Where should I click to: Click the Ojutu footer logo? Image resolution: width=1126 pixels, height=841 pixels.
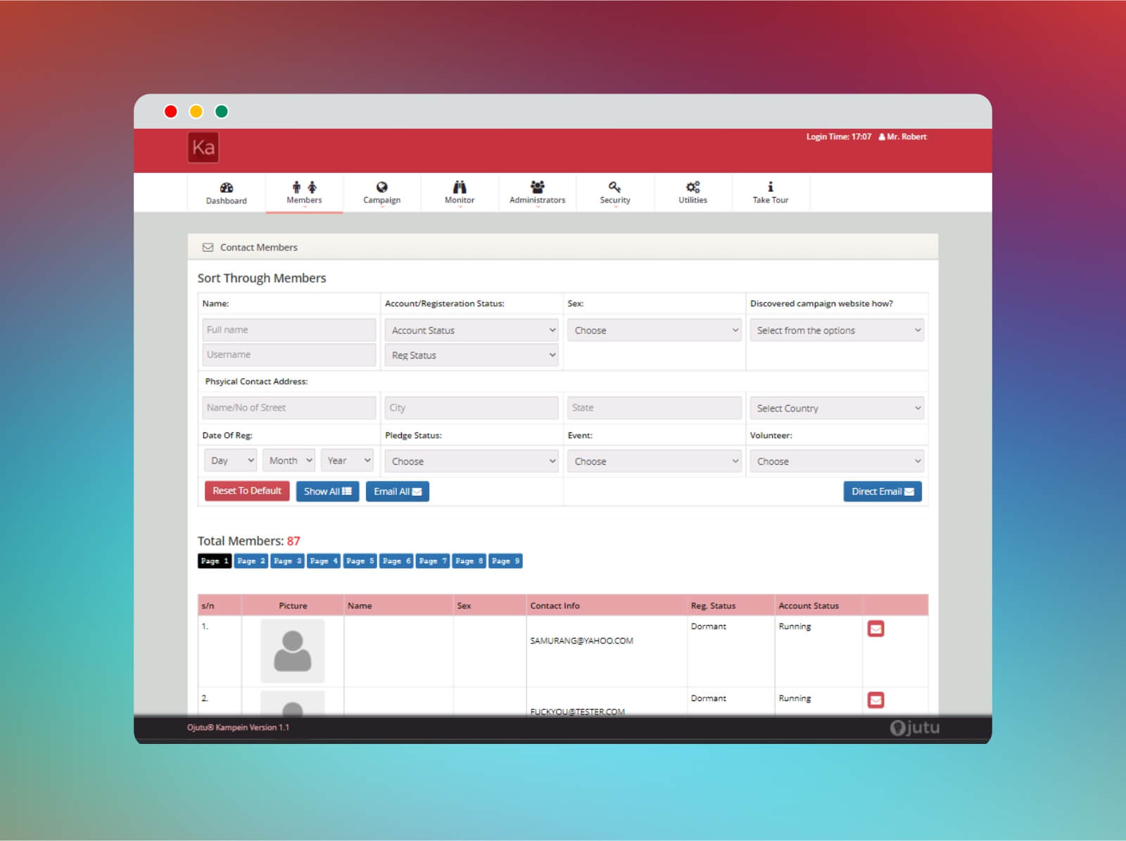pos(914,728)
